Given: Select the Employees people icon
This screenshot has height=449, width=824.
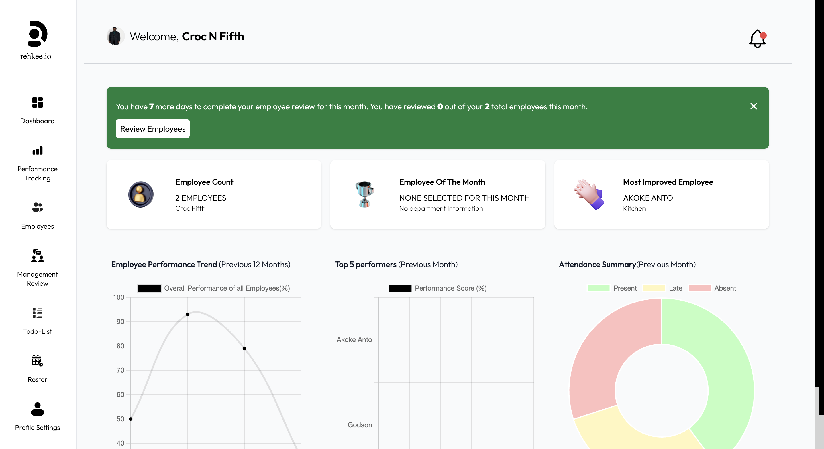Looking at the screenshot, I should 38,207.
